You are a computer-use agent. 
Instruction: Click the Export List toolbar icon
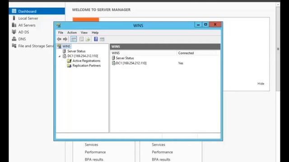88,39
